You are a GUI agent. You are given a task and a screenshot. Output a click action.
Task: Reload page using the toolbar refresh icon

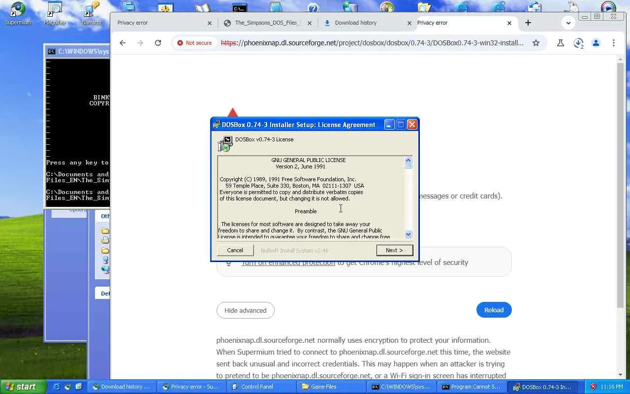click(158, 43)
